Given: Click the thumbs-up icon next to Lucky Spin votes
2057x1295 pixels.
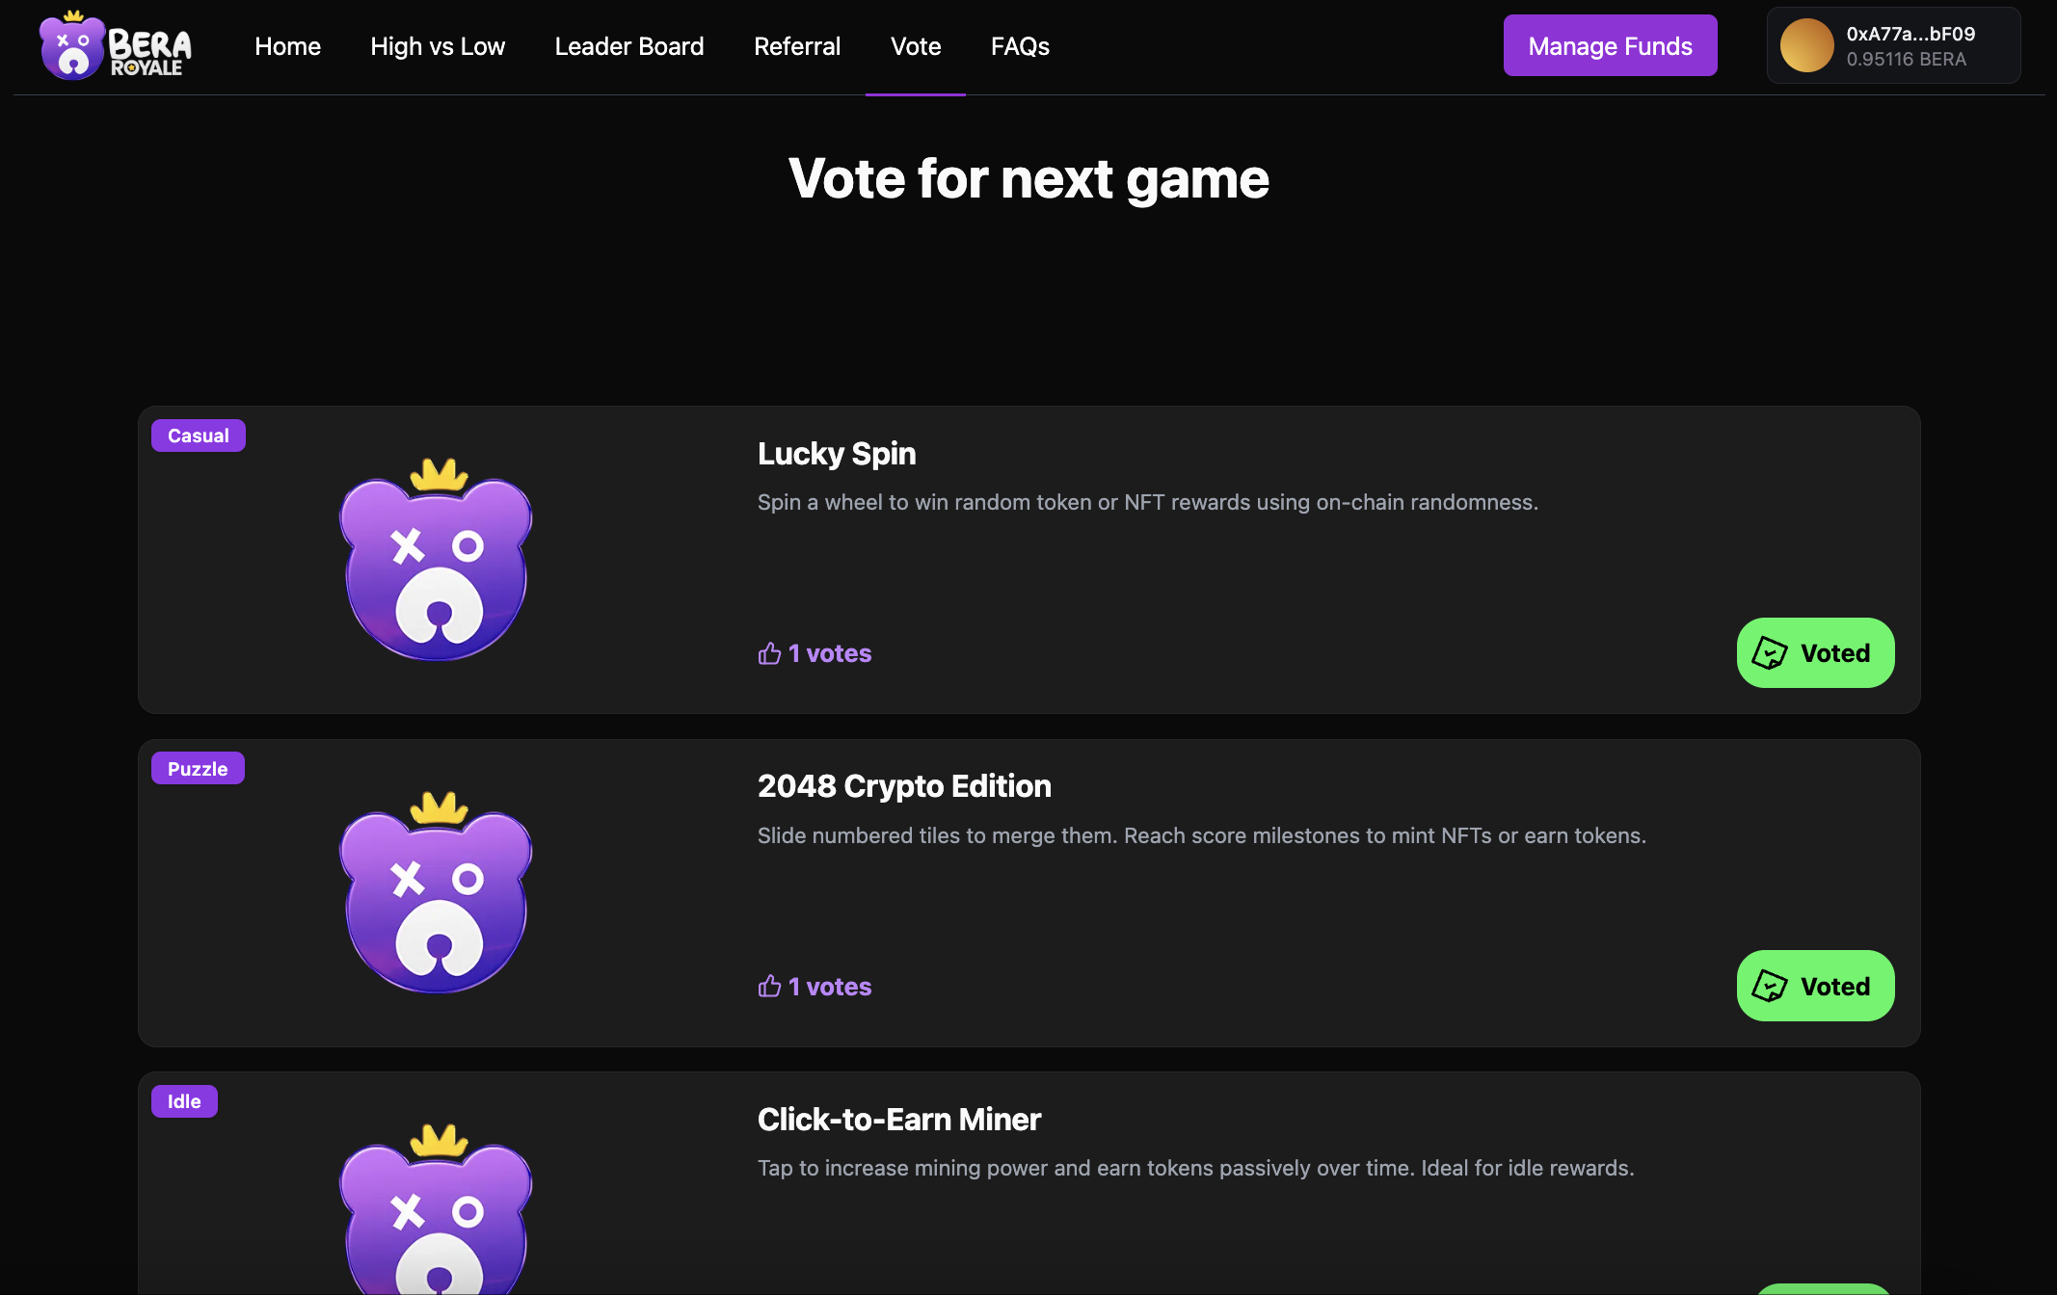Looking at the screenshot, I should (x=768, y=652).
